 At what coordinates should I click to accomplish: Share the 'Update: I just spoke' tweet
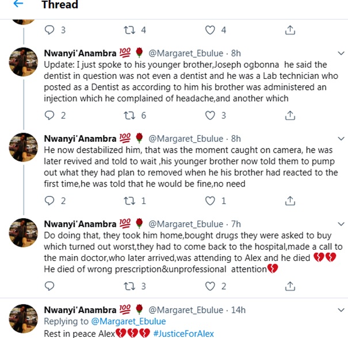(x=290, y=116)
